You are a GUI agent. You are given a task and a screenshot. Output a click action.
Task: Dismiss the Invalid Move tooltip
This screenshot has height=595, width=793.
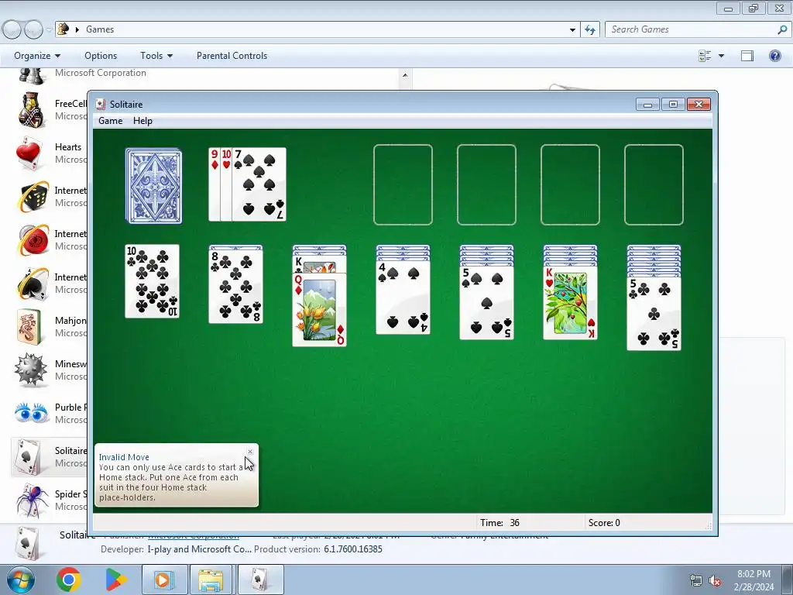tap(250, 452)
